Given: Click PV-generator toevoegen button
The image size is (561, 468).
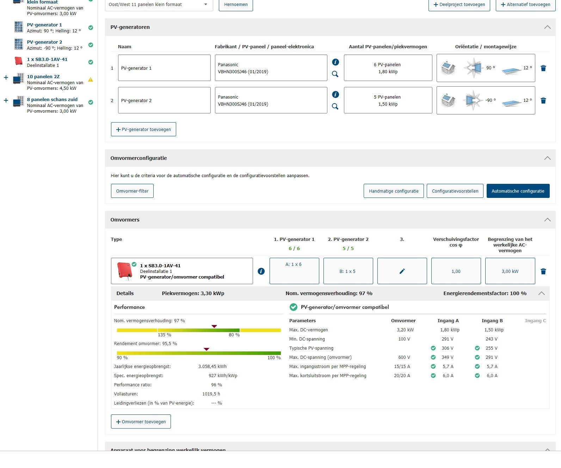Looking at the screenshot, I should tap(143, 129).
